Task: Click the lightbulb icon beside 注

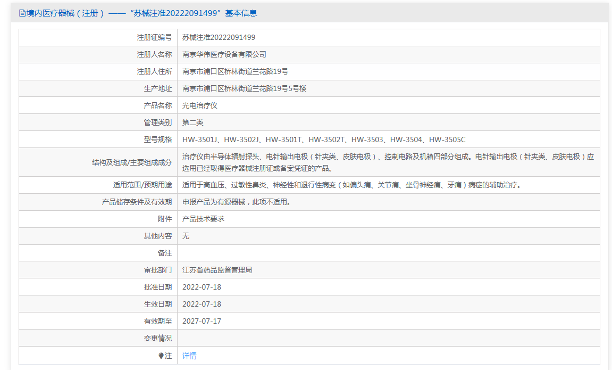Action: click(161, 356)
